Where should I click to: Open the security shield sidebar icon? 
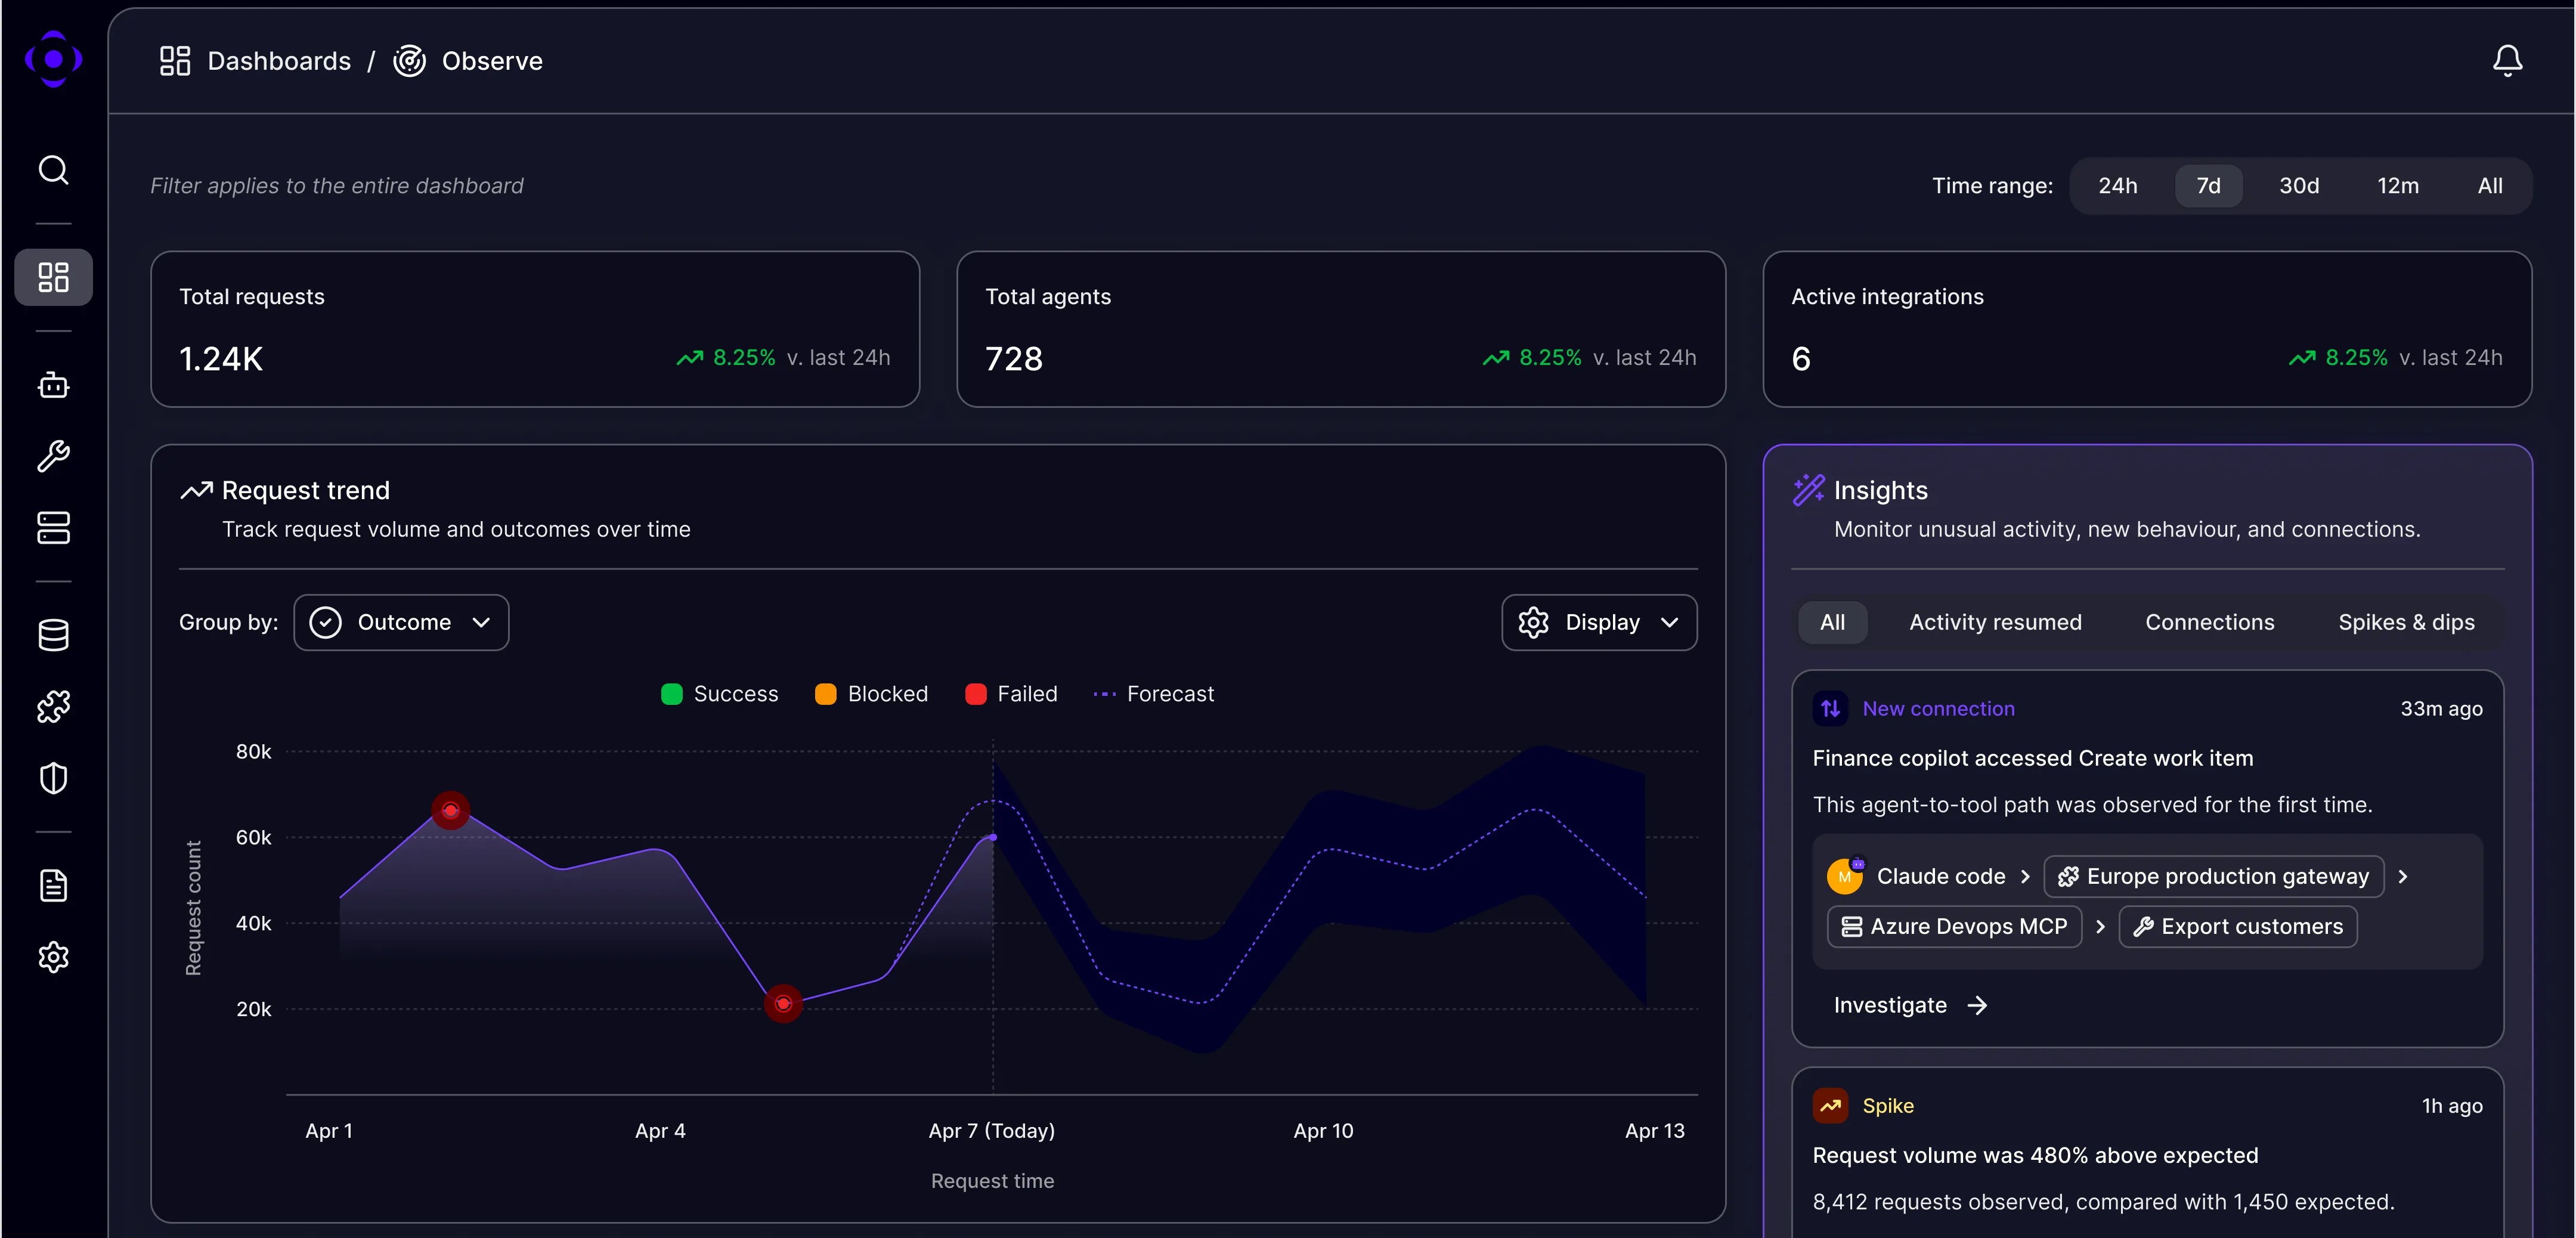click(x=54, y=778)
